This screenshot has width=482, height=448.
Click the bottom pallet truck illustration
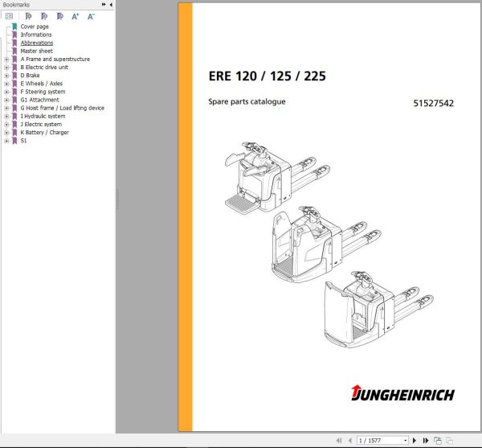pyautogui.click(x=378, y=309)
